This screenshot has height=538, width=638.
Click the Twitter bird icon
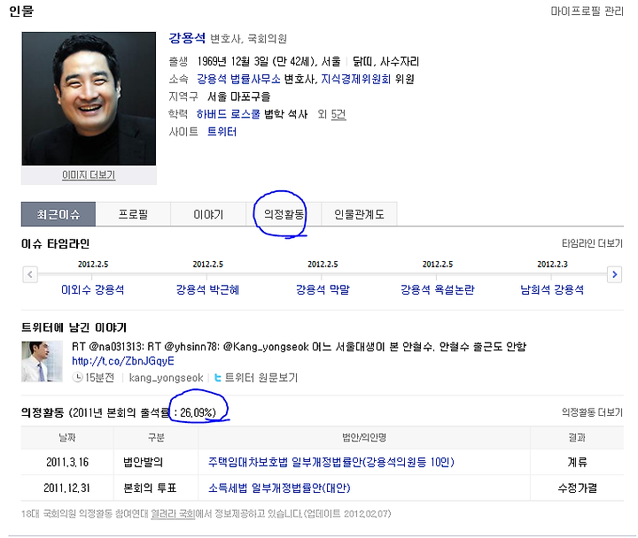(218, 378)
